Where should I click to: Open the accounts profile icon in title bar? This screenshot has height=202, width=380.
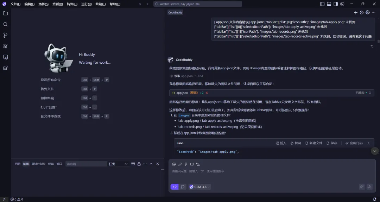pos(342,4)
